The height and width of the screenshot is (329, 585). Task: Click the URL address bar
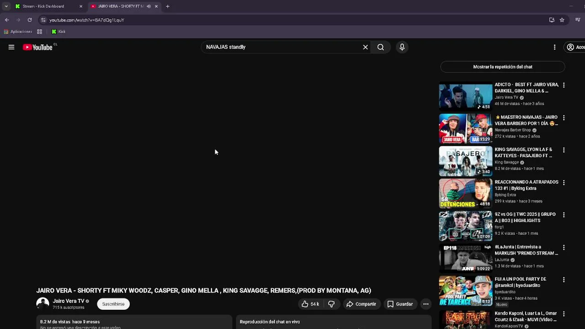tap(292, 20)
